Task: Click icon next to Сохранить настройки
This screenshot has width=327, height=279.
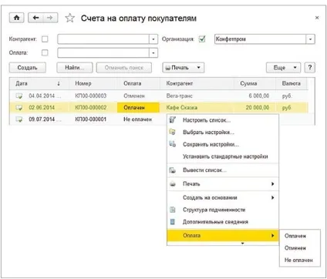Action: [173, 144]
